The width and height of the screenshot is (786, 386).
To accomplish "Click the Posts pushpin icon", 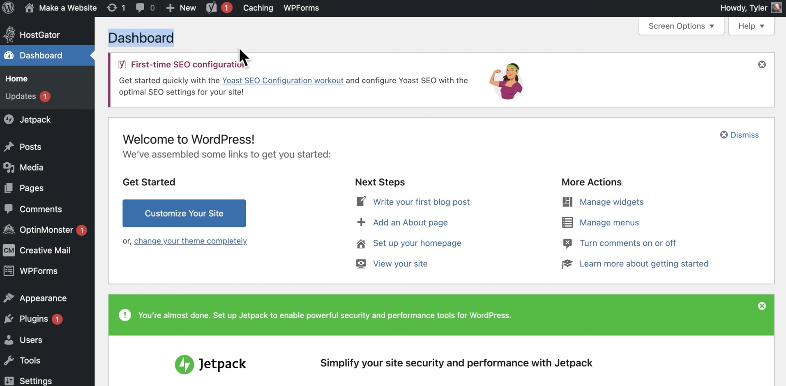I will pos(9,147).
